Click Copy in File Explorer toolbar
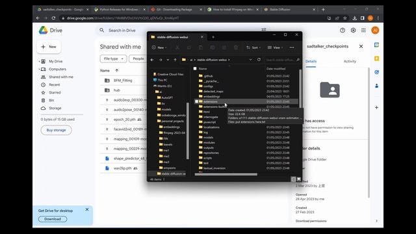This screenshot has height=234, width=416. [x=189, y=47]
